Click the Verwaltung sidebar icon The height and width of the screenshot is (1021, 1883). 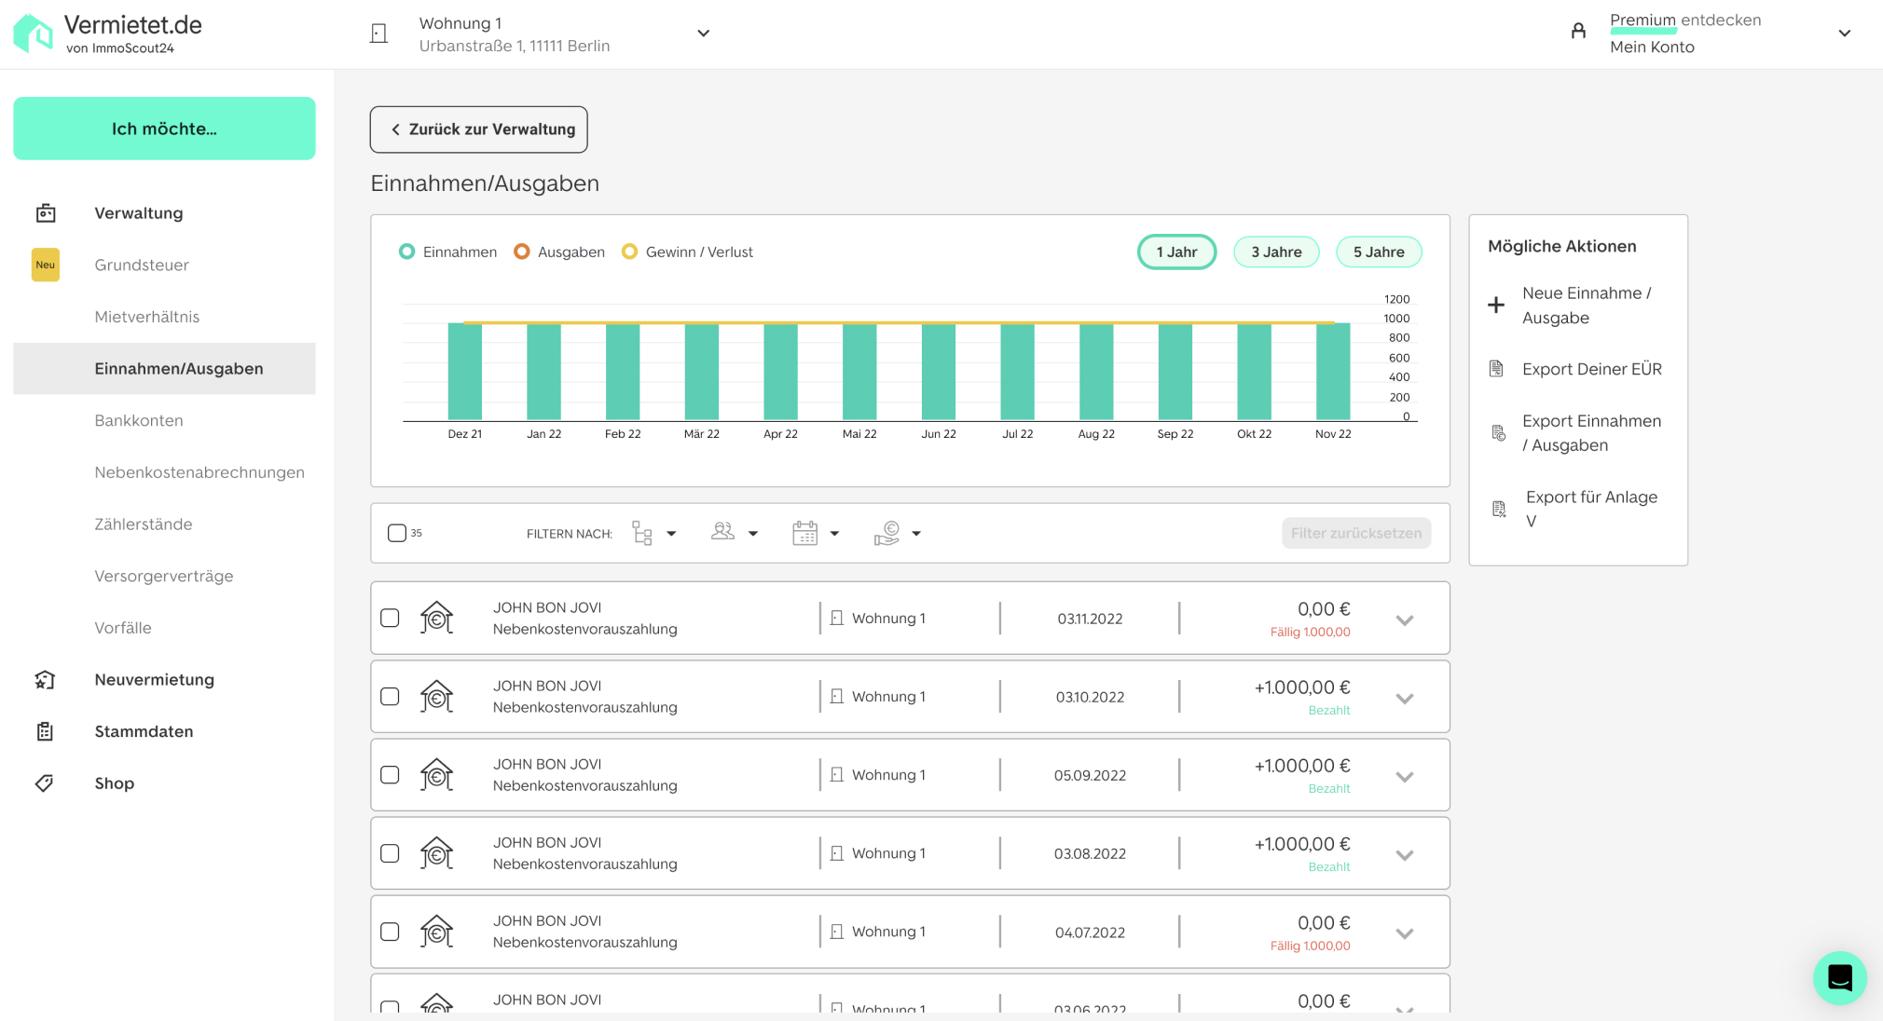(46, 213)
